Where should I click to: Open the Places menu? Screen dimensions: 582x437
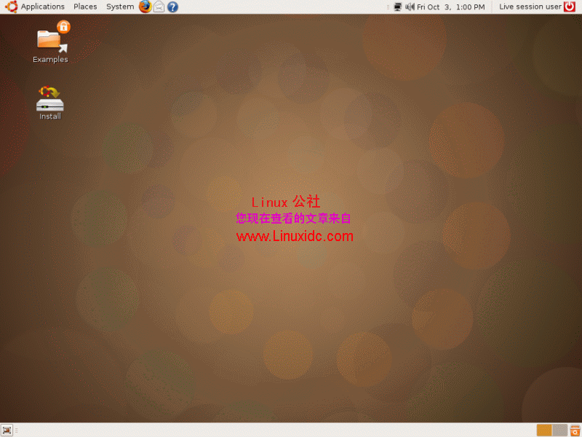point(85,7)
